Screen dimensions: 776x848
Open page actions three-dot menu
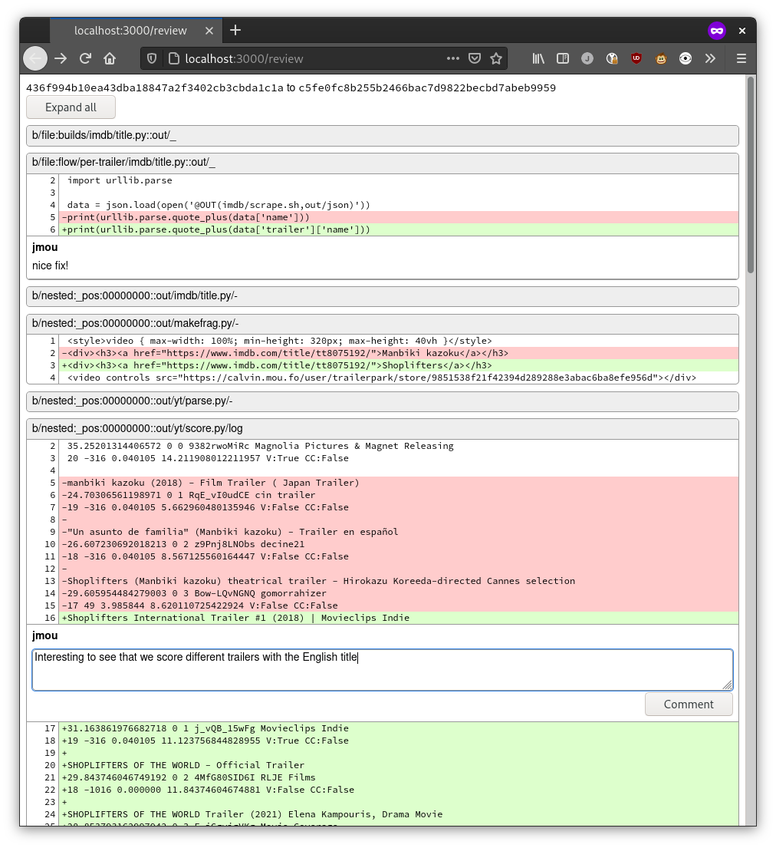click(x=452, y=58)
